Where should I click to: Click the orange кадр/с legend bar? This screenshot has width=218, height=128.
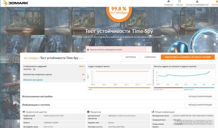pos(119,88)
